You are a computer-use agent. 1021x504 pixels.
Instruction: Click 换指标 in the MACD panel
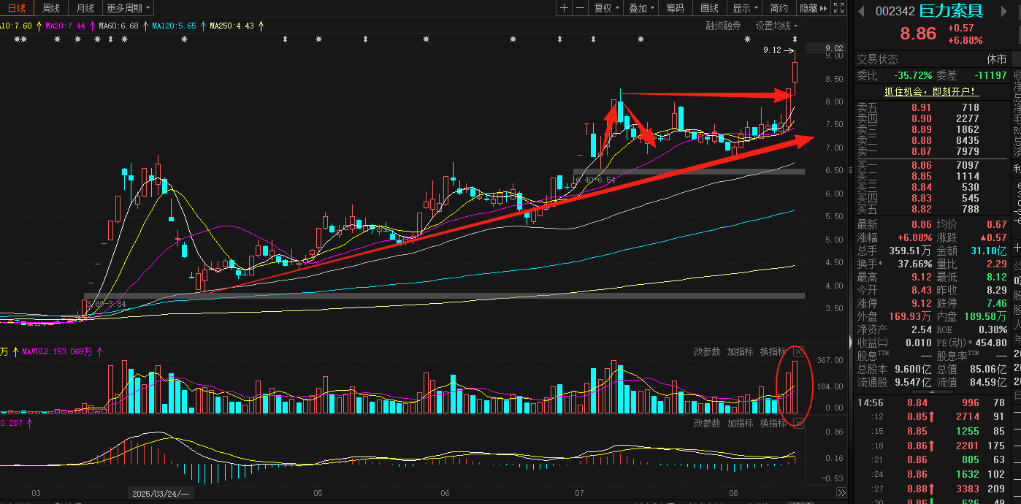point(773,424)
